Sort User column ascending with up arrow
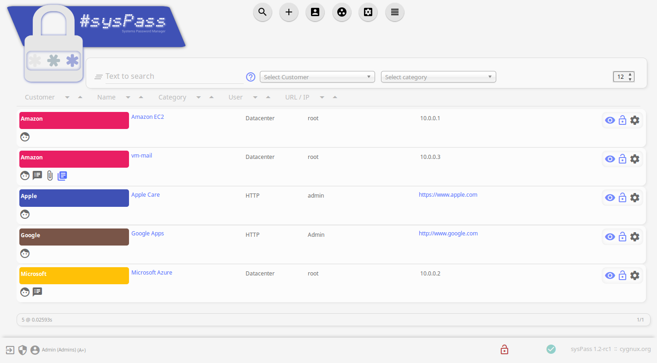 point(268,97)
